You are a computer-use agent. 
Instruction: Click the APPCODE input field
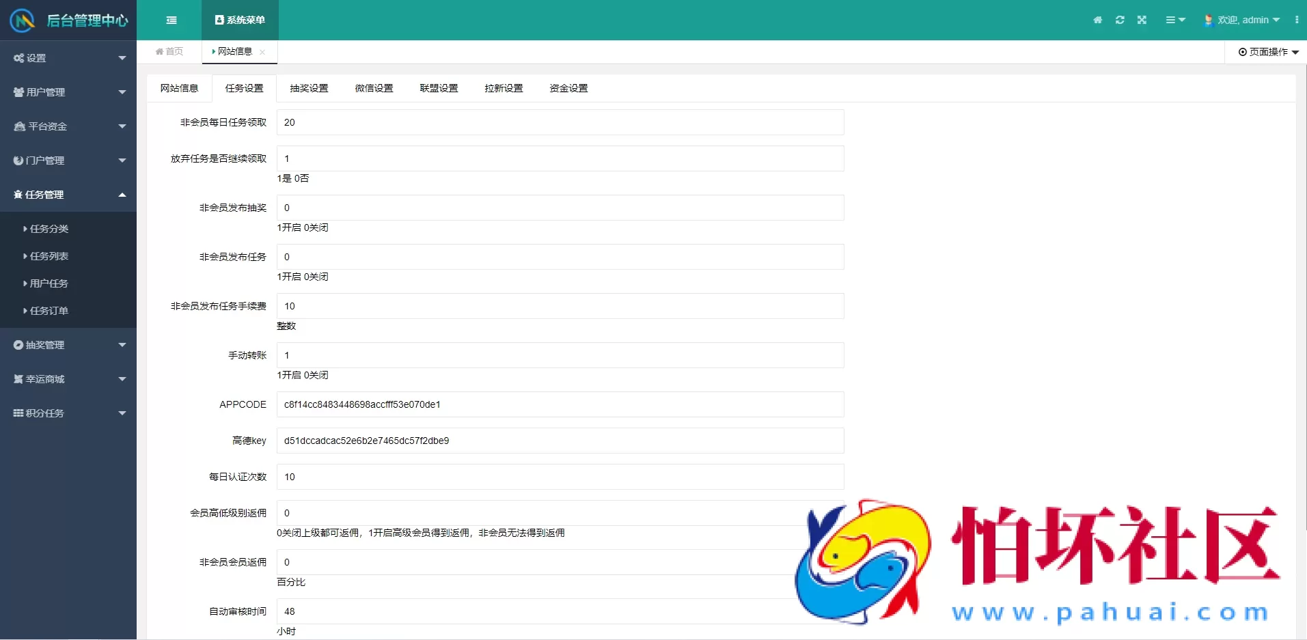(560, 404)
